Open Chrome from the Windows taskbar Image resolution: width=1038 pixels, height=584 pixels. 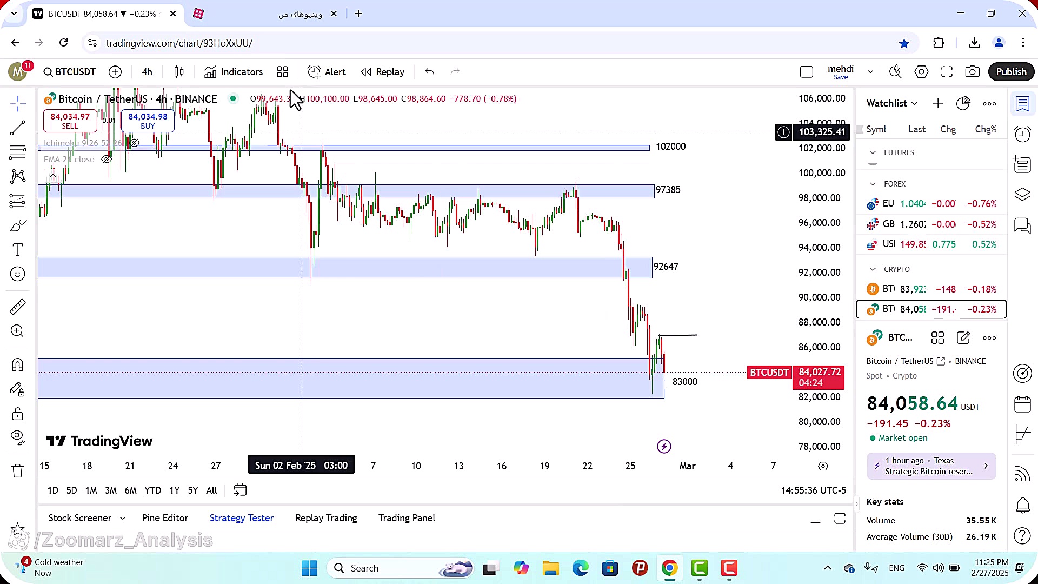(669, 568)
